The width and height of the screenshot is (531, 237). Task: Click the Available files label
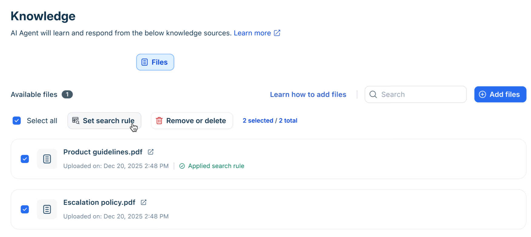click(34, 95)
